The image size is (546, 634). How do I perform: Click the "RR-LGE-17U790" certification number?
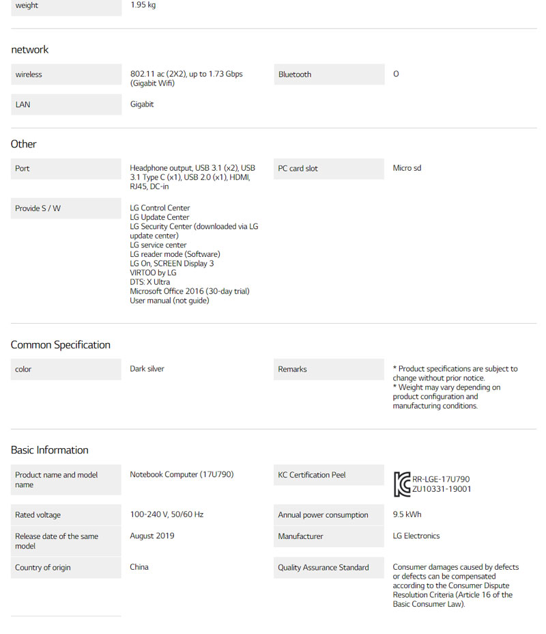pos(441,480)
